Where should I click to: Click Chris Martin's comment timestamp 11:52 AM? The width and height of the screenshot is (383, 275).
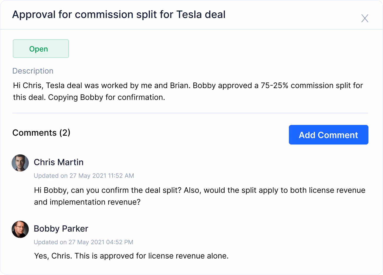click(84, 176)
